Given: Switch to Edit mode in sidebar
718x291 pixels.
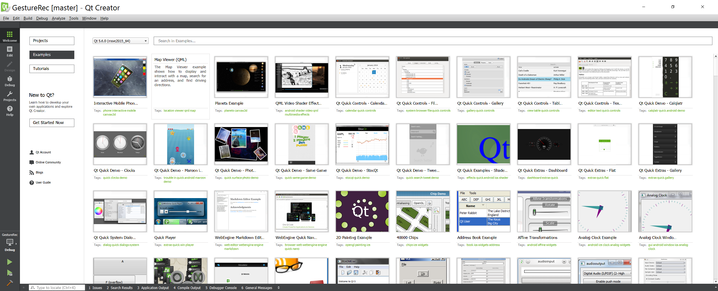Looking at the screenshot, I should coord(10,51).
